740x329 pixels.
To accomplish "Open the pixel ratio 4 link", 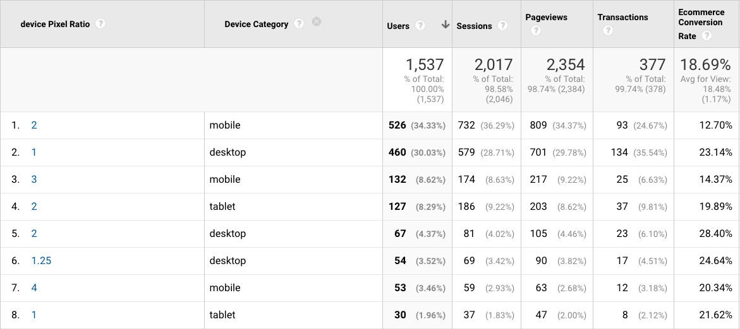I will point(34,288).
